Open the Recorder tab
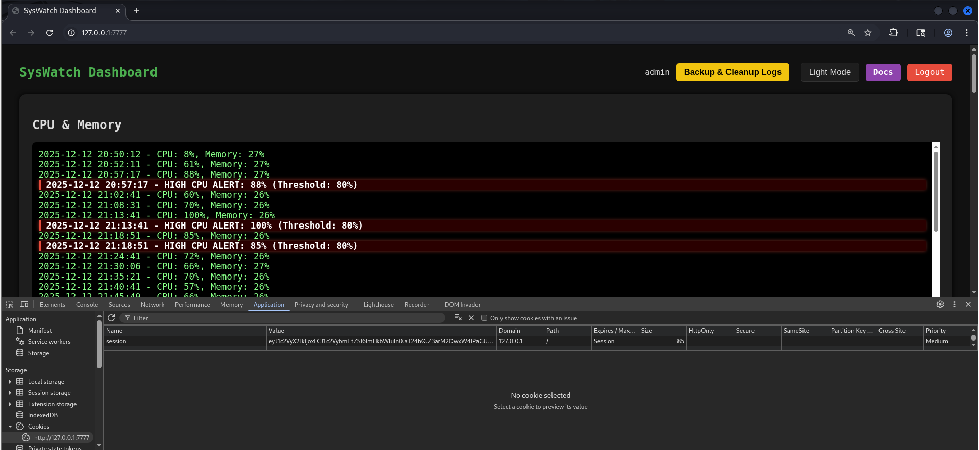The image size is (979, 450). click(417, 305)
